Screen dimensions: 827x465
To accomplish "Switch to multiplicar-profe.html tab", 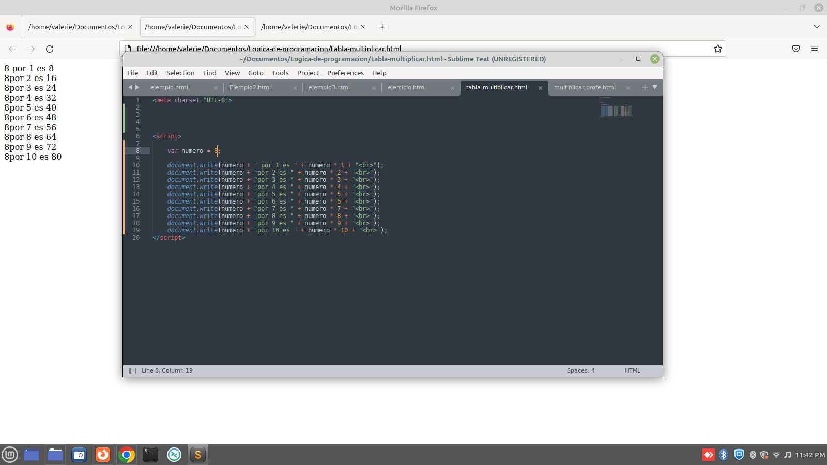I will click(x=585, y=87).
